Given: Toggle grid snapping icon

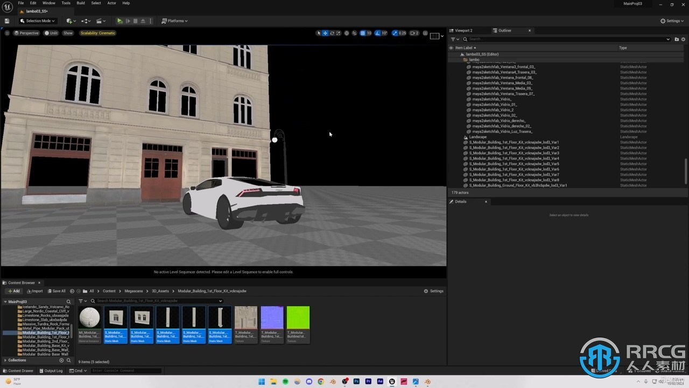Looking at the screenshot, I should pos(363,33).
